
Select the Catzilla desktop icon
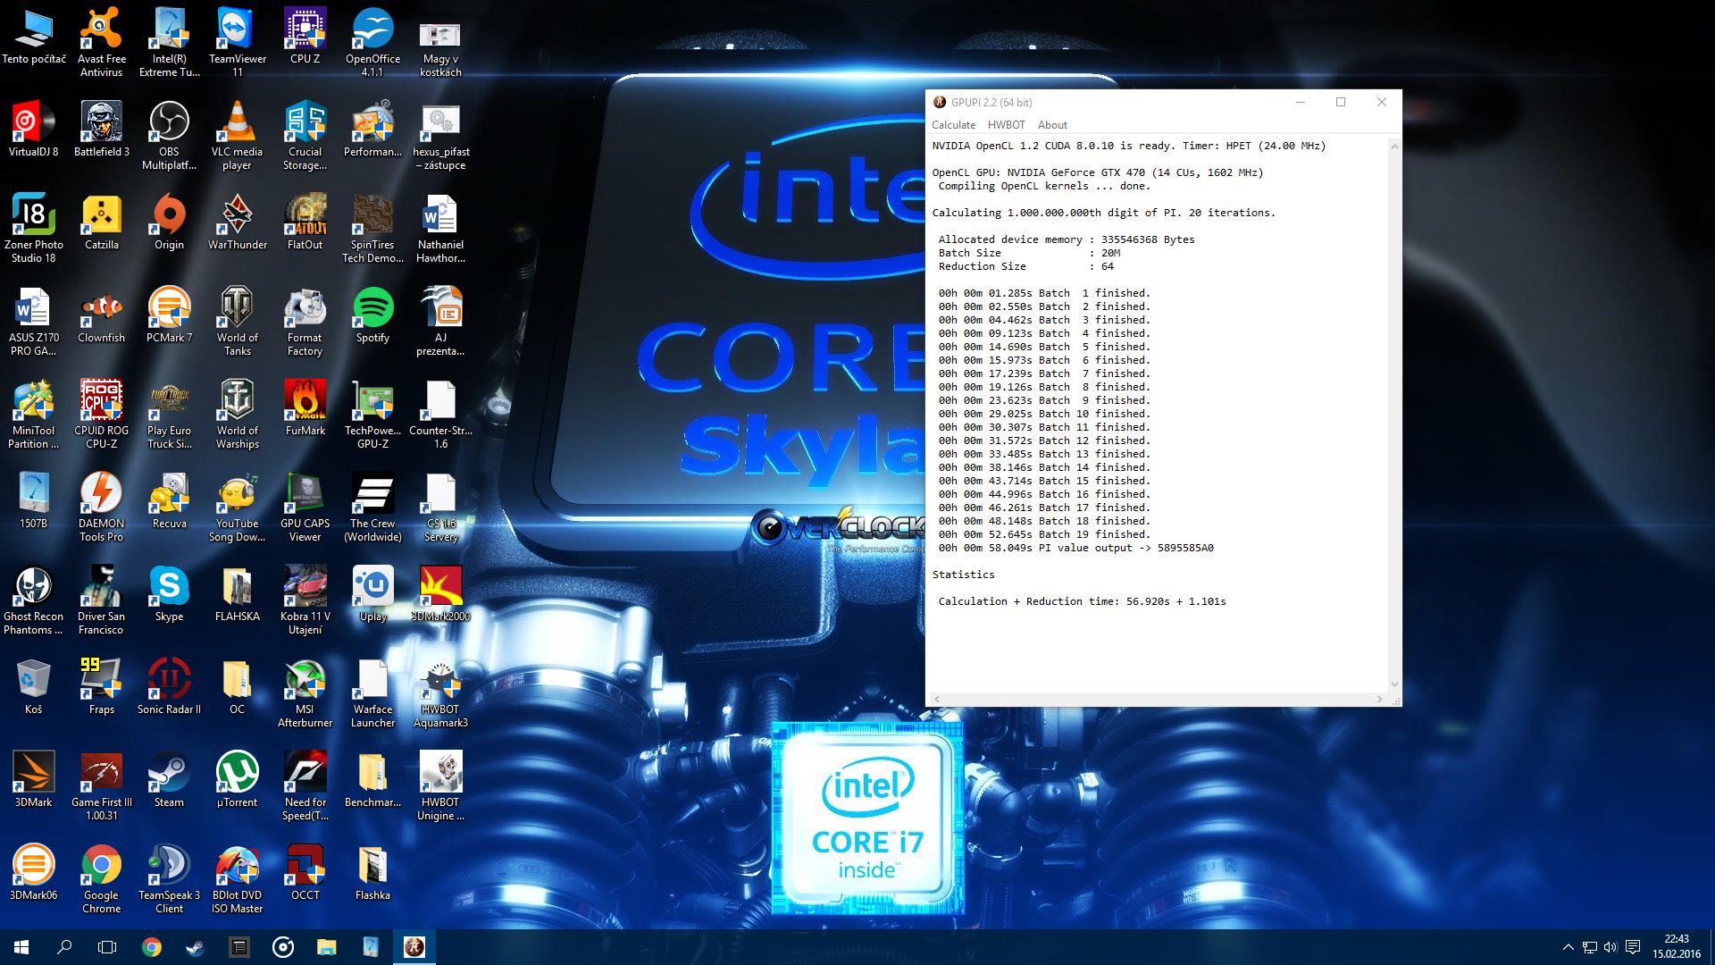[101, 223]
